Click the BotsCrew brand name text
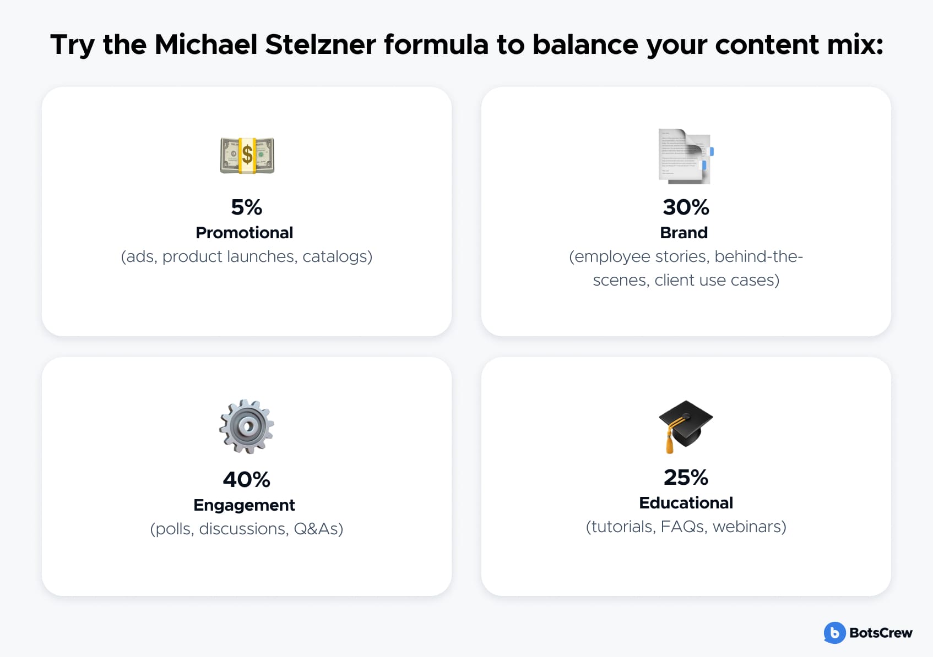This screenshot has height=657, width=933. [x=881, y=633]
